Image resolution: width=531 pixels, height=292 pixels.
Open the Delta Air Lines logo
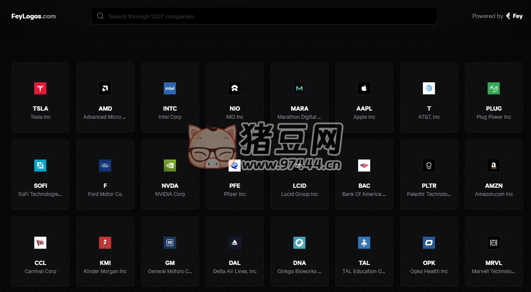(235, 243)
